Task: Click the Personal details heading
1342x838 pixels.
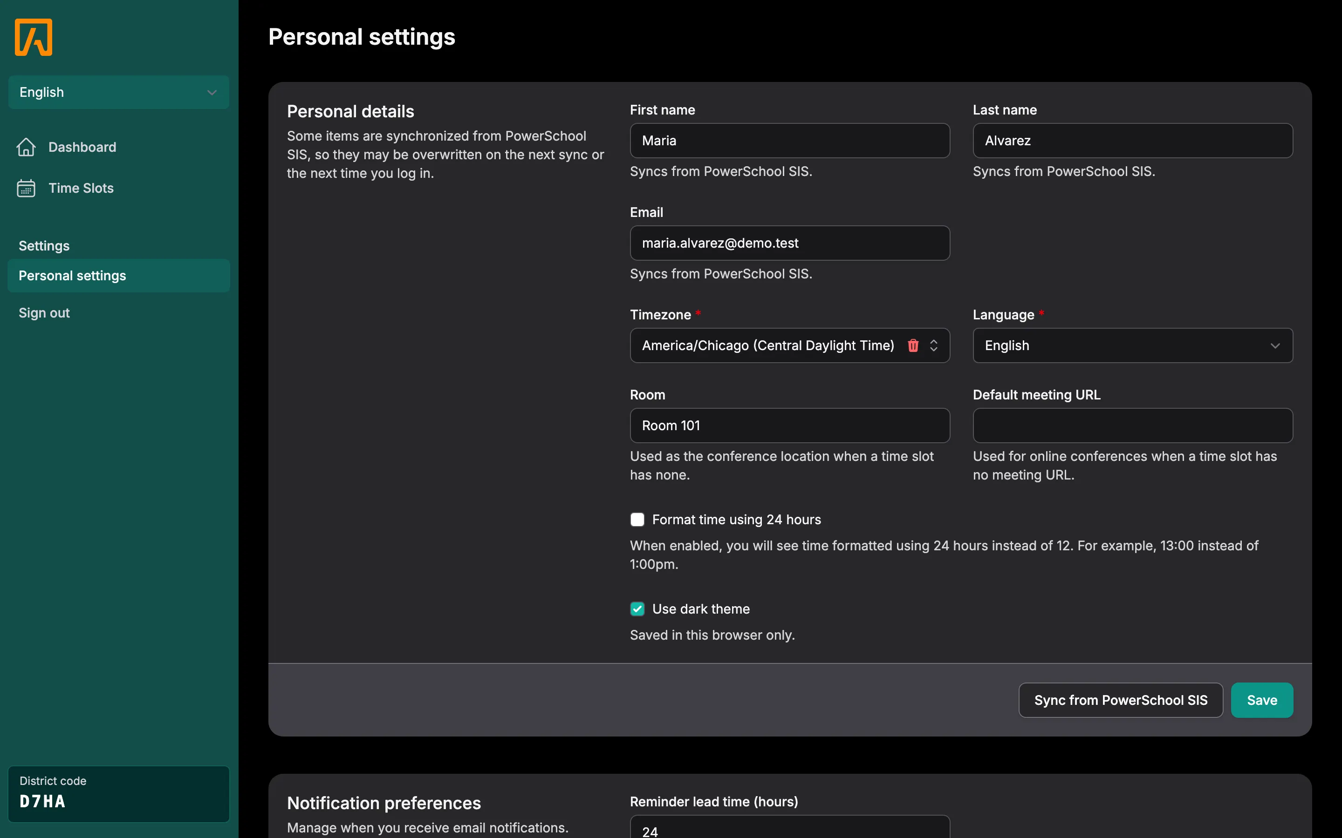Action: (x=350, y=111)
